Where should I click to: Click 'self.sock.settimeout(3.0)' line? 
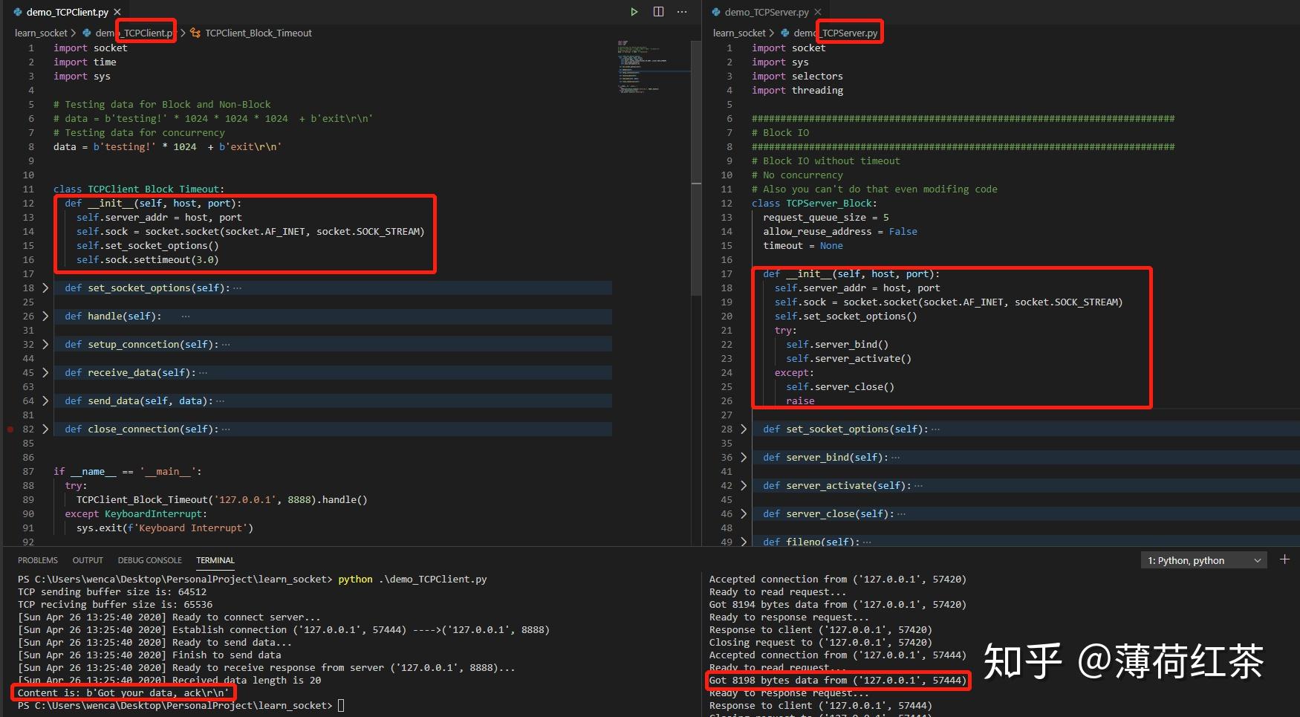pyautogui.click(x=147, y=260)
